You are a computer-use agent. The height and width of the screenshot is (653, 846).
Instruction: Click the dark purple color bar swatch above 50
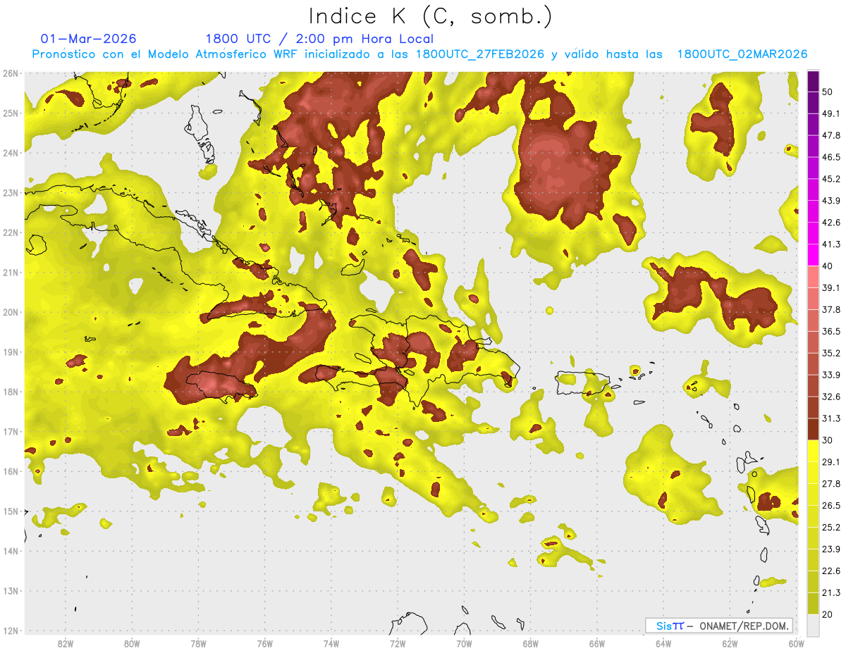point(812,82)
